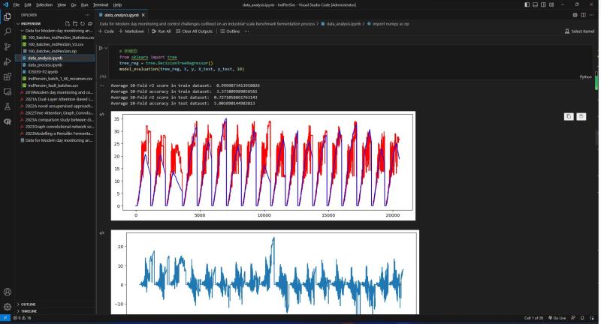Change second plot output presentation renderer
Screen dimensions: 601x324
click(102, 233)
